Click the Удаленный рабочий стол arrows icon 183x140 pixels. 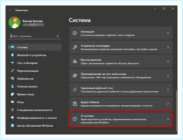point(75,90)
